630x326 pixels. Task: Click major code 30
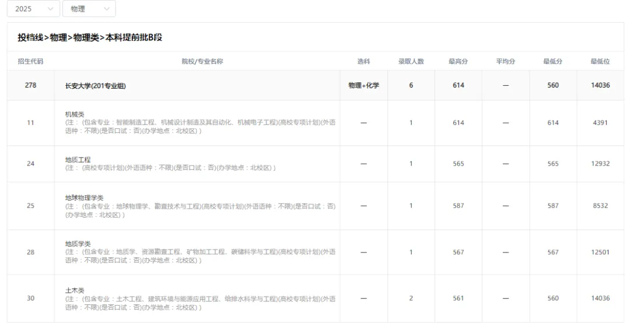tap(30, 298)
